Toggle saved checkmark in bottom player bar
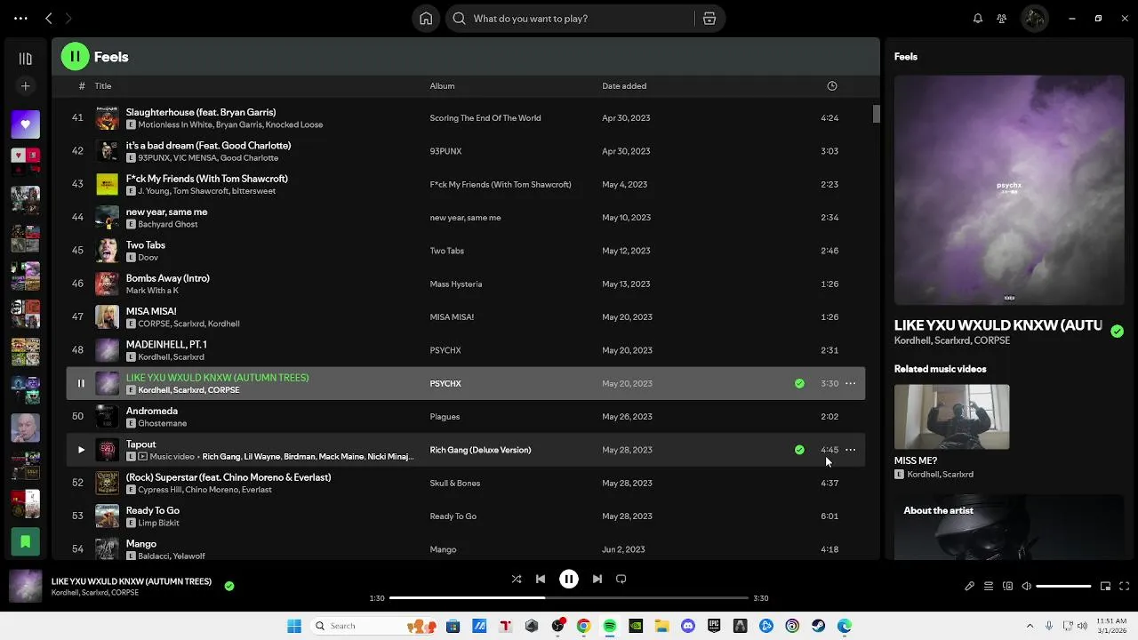1138x640 pixels. (x=229, y=586)
